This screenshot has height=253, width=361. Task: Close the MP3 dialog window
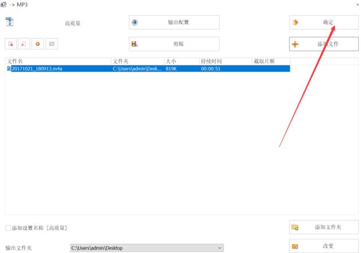(357, 5)
